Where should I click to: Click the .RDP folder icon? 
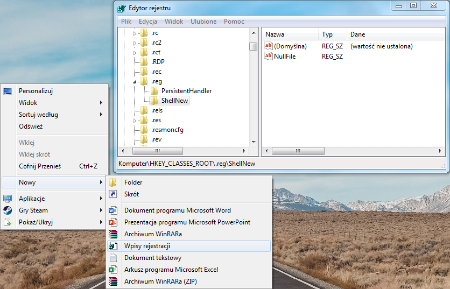pyautogui.click(x=144, y=62)
